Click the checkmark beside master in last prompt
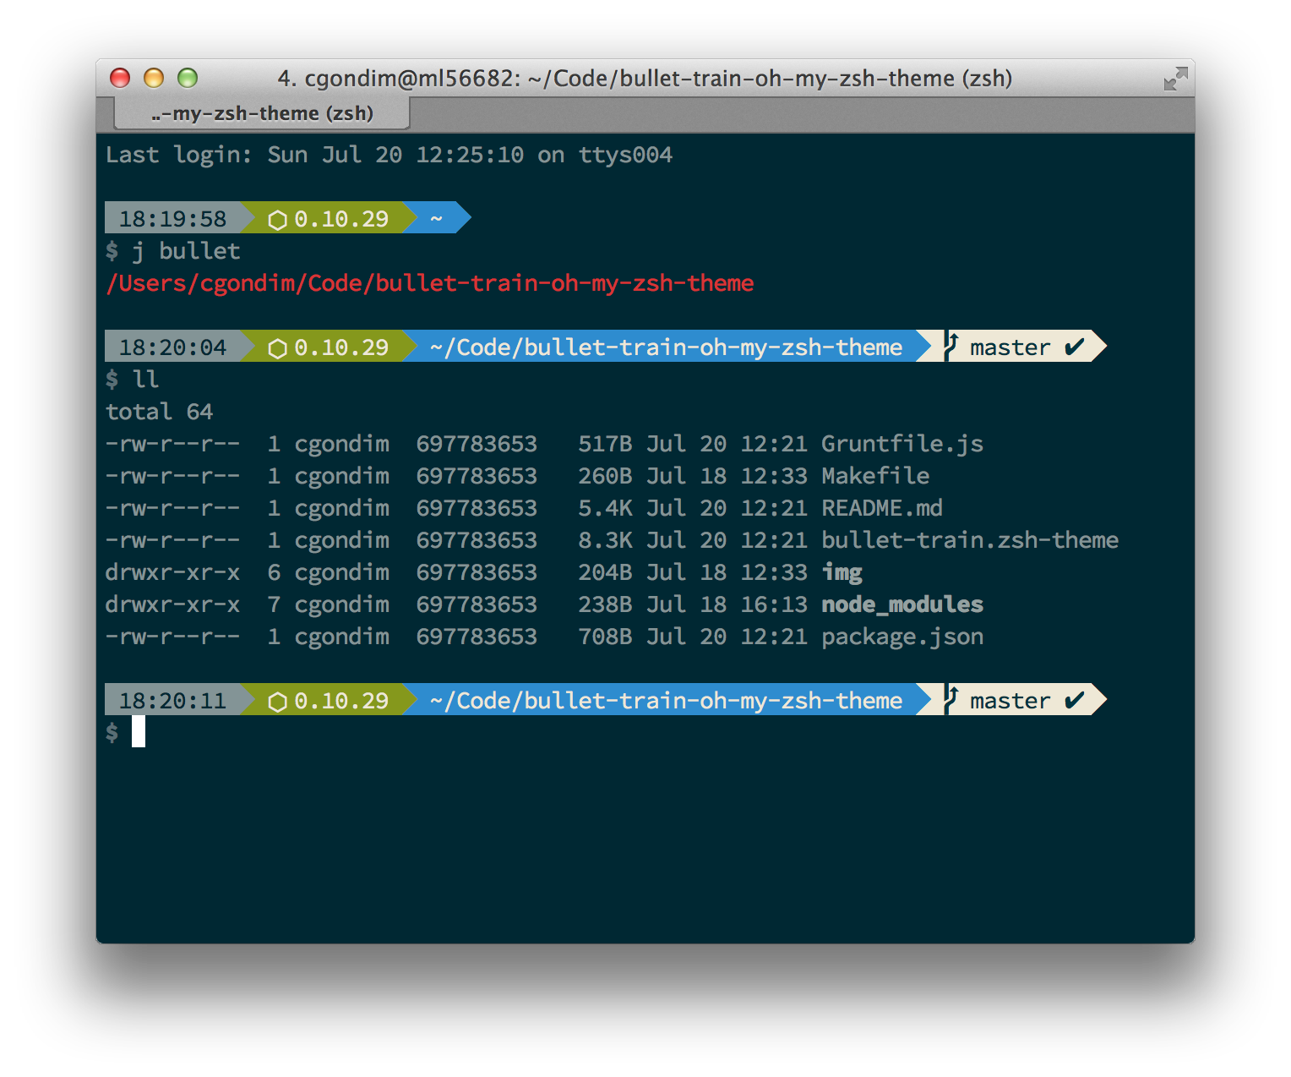The height and width of the screenshot is (1077, 1291). click(x=1074, y=701)
